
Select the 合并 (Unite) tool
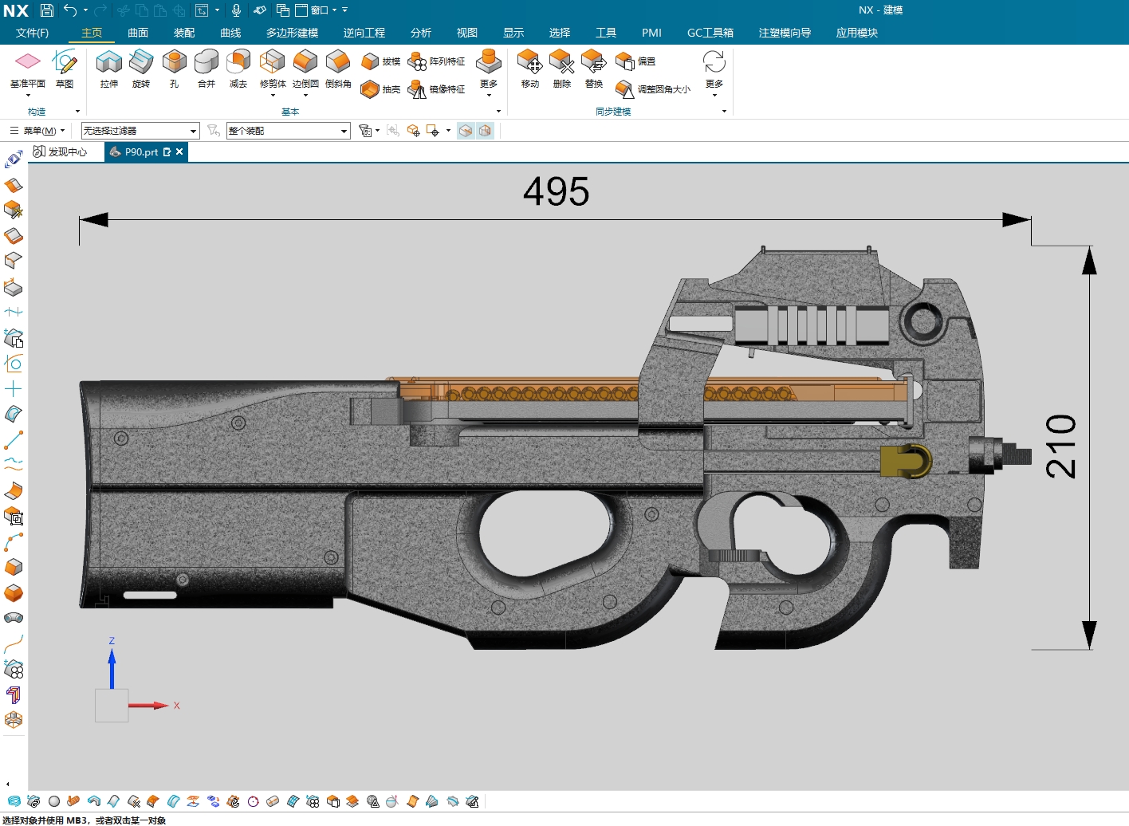pos(207,69)
